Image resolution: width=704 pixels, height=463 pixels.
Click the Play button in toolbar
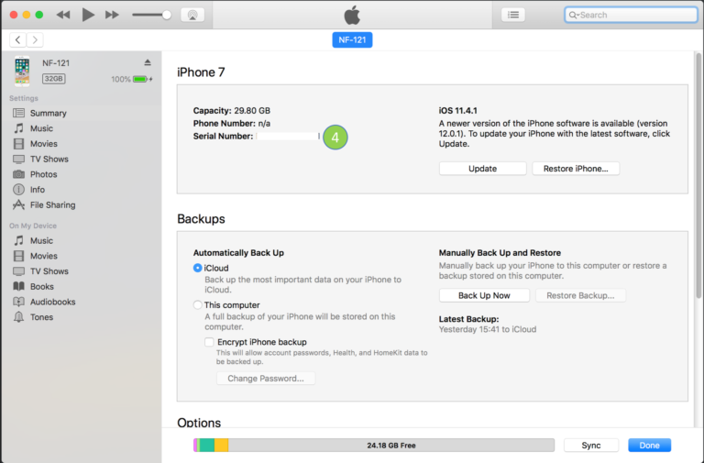[88, 15]
